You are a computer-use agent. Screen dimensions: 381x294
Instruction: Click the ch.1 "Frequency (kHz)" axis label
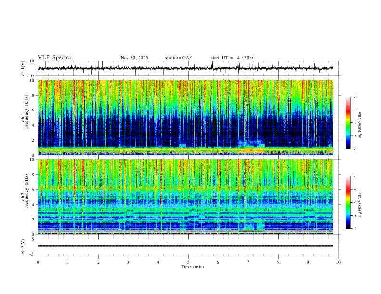point(26,111)
